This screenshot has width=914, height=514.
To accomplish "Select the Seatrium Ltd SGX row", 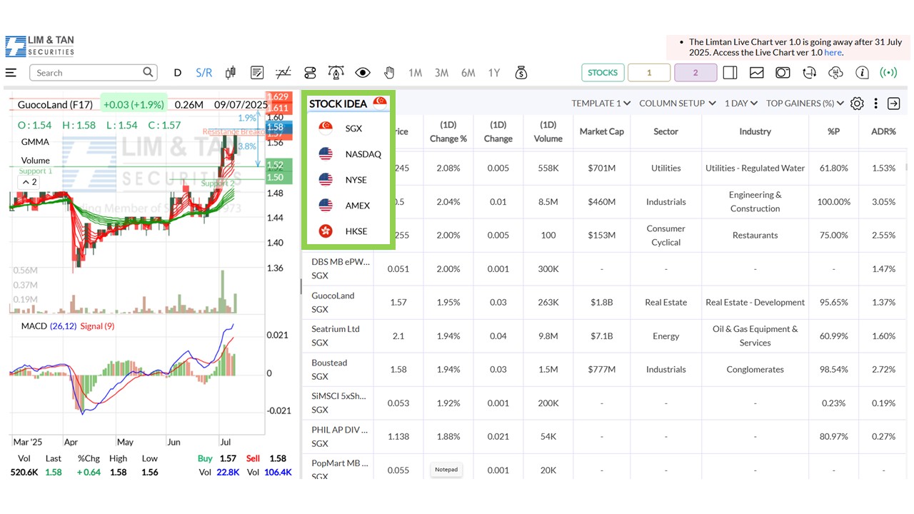I will click(x=606, y=336).
